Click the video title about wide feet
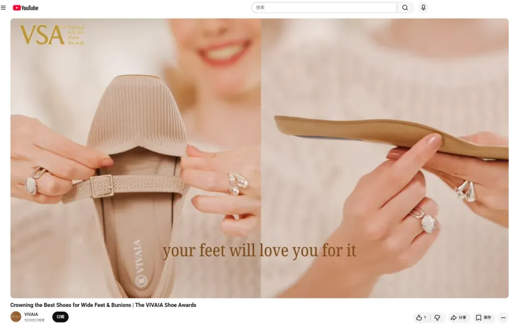The height and width of the screenshot is (326, 513). pyautogui.click(x=103, y=305)
